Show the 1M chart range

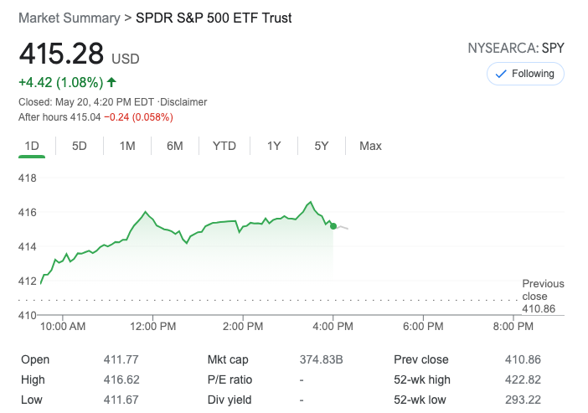coord(127,146)
